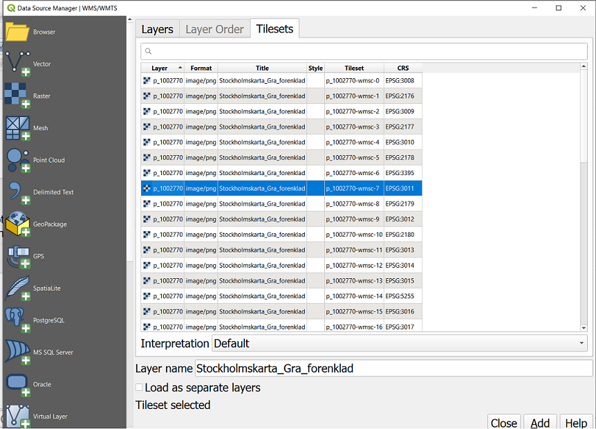596x429 pixels.
Task: Sort tilesets by Layer column header
Action: 160,69
